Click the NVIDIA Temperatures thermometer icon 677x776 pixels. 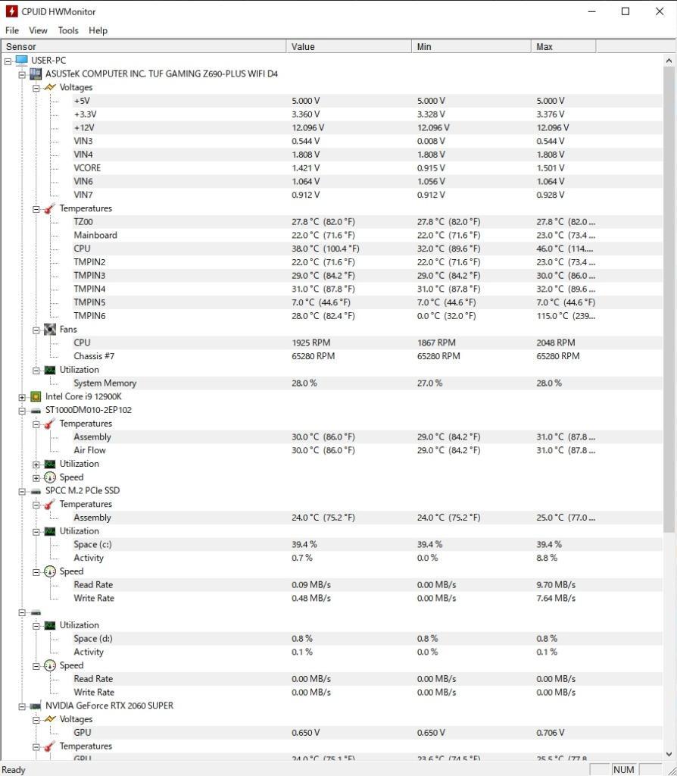pyautogui.click(x=50, y=746)
